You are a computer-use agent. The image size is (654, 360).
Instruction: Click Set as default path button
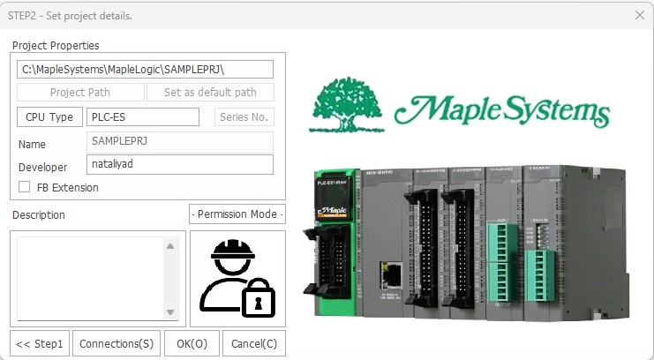210,92
